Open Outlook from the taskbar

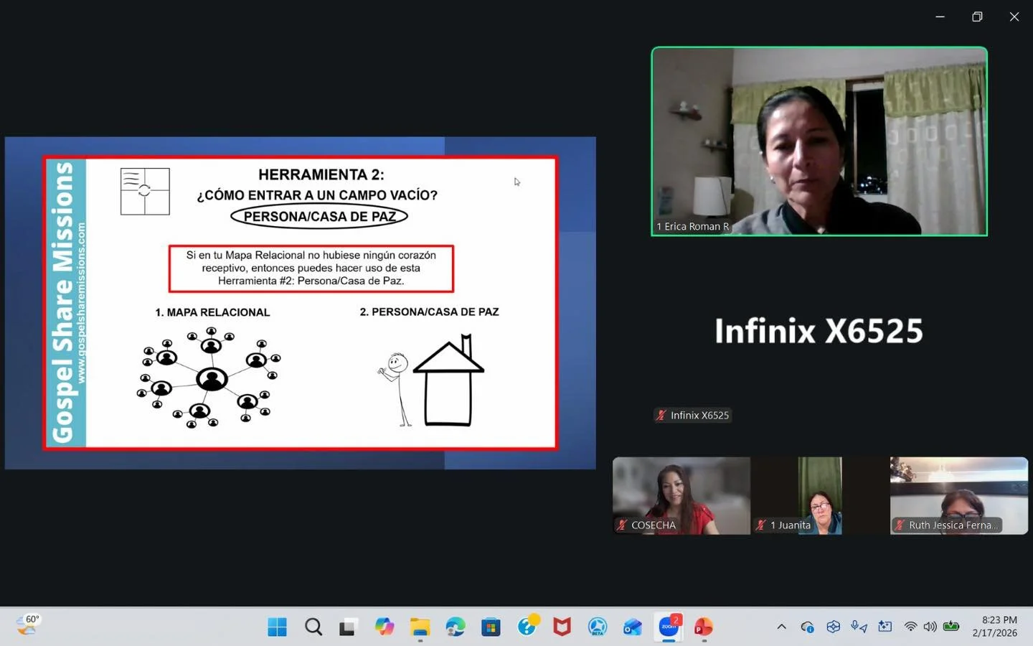click(x=633, y=627)
